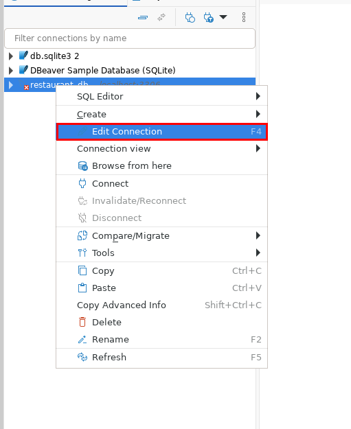Click the Connect plug menu item

tap(162, 183)
